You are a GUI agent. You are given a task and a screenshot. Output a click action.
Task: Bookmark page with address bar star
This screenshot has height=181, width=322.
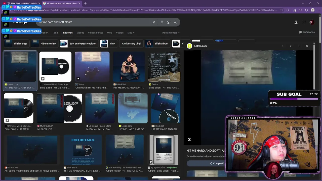(x=281, y=10)
